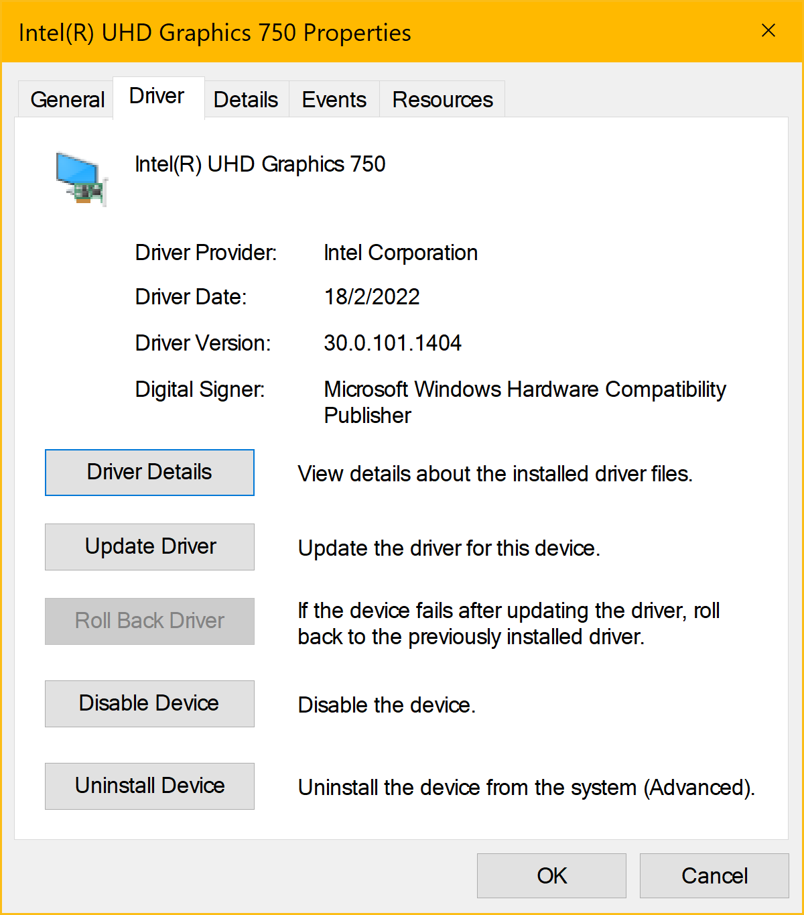Switch to the General tab
This screenshot has height=915, width=804.
pyautogui.click(x=67, y=100)
